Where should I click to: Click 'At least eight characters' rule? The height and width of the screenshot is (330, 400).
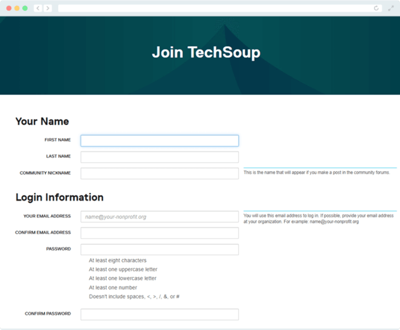tap(118, 260)
